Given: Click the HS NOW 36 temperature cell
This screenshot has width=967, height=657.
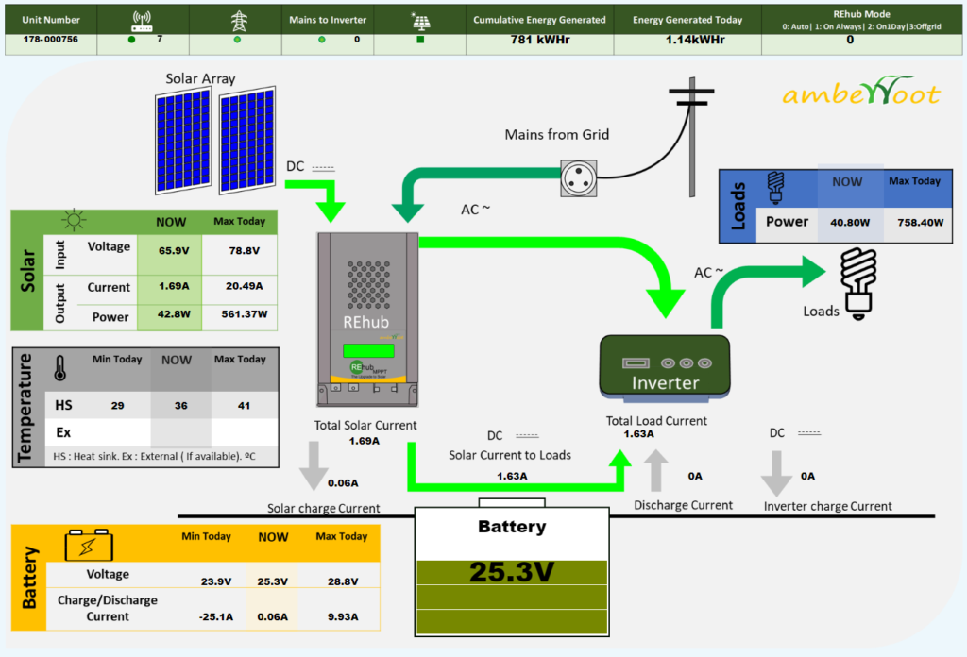Looking at the screenshot, I should (x=180, y=406).
